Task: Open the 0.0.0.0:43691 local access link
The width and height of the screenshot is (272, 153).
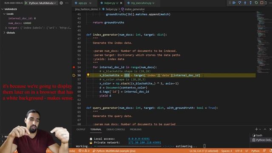Action: [139, 139]
